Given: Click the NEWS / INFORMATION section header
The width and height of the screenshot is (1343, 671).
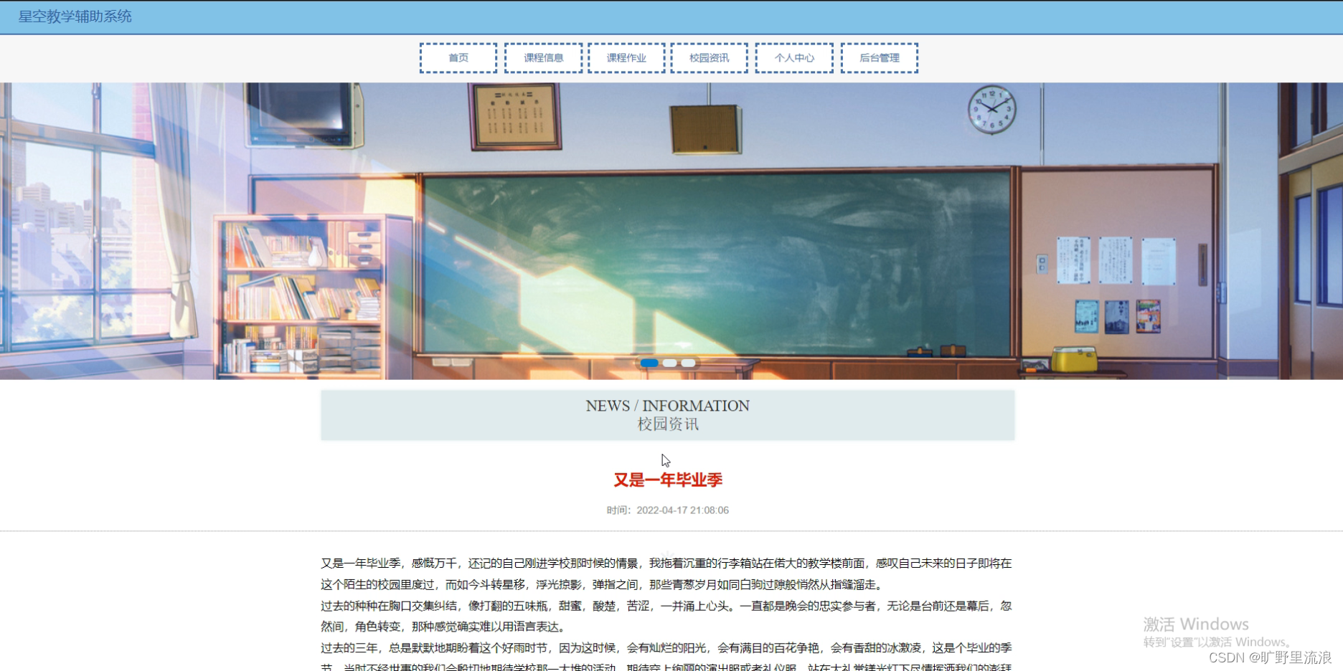Looking at the screenshot, I should tap(667, 406).
